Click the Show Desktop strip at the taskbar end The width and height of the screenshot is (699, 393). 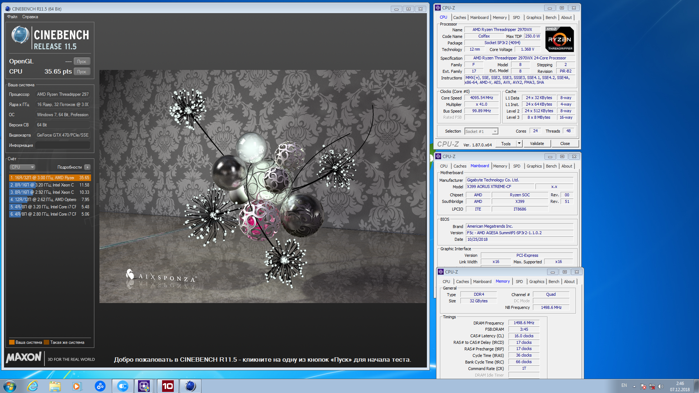pyautogui.click(x=696, y=386)
